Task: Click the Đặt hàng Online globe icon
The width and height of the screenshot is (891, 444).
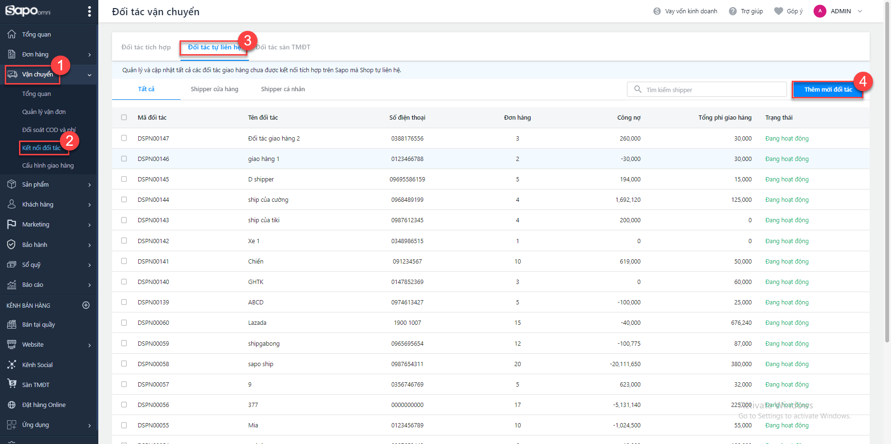Action: 12,405
